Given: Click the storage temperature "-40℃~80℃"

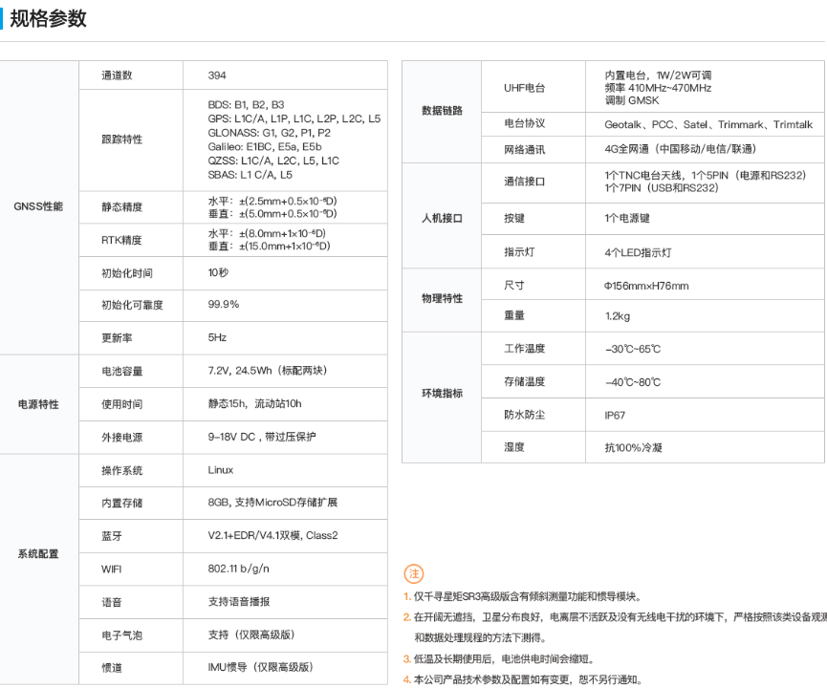Looking at the screenshot, I should pos(632,382).
